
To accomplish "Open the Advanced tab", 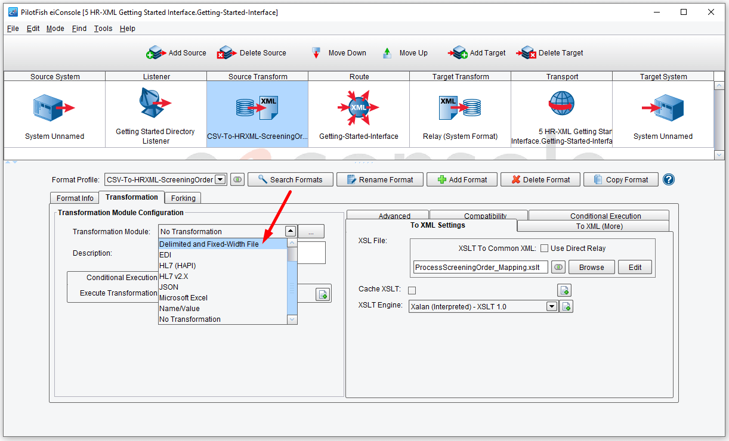I will (x=388, y=215).
